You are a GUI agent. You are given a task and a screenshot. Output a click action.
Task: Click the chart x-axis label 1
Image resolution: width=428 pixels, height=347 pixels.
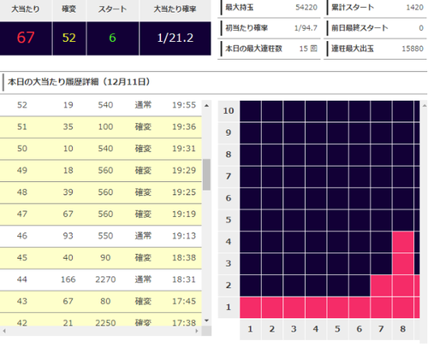pyautogui.click(x=250, y=329)
